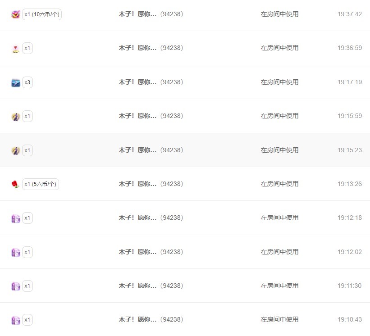This screenshot has height=336, width=370.
Task: Click the red rose icon at 19:13:26
Action: 15,184
